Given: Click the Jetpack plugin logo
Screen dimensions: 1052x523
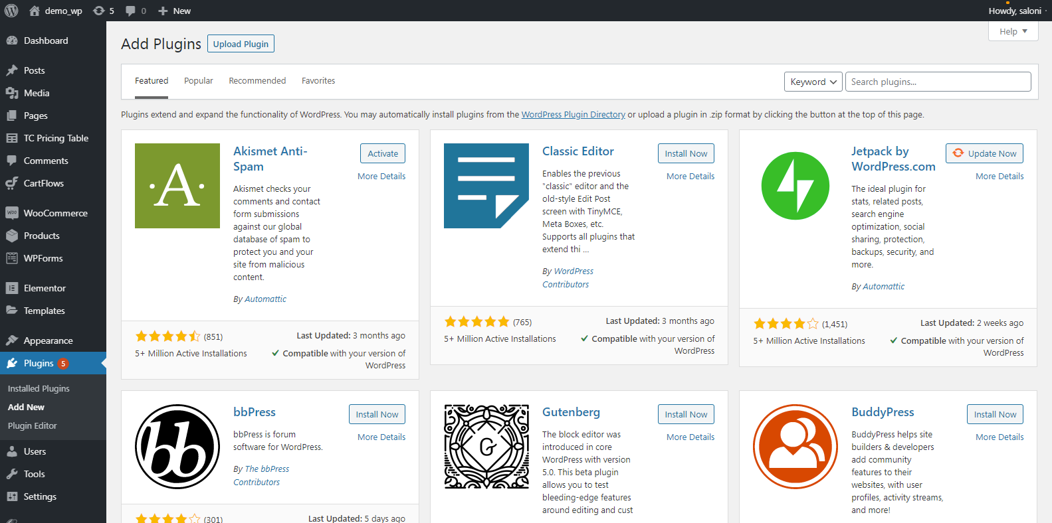Looking at the screenshot, I should point(795,186).
